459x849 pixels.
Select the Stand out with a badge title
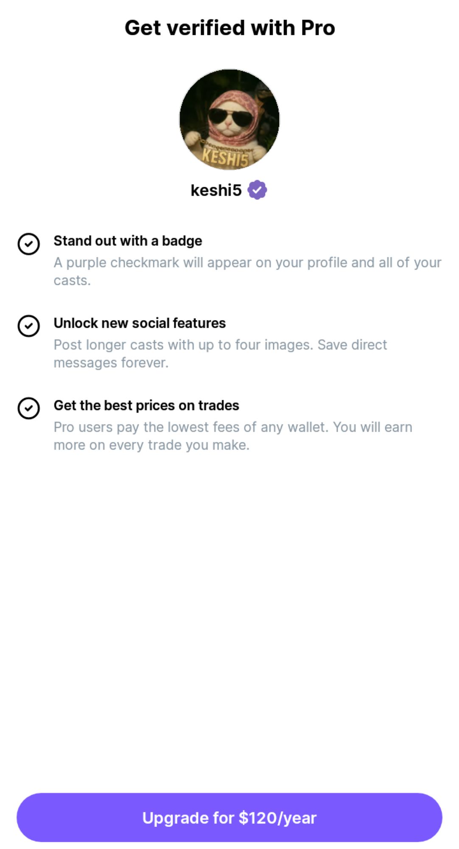[128, 241]
